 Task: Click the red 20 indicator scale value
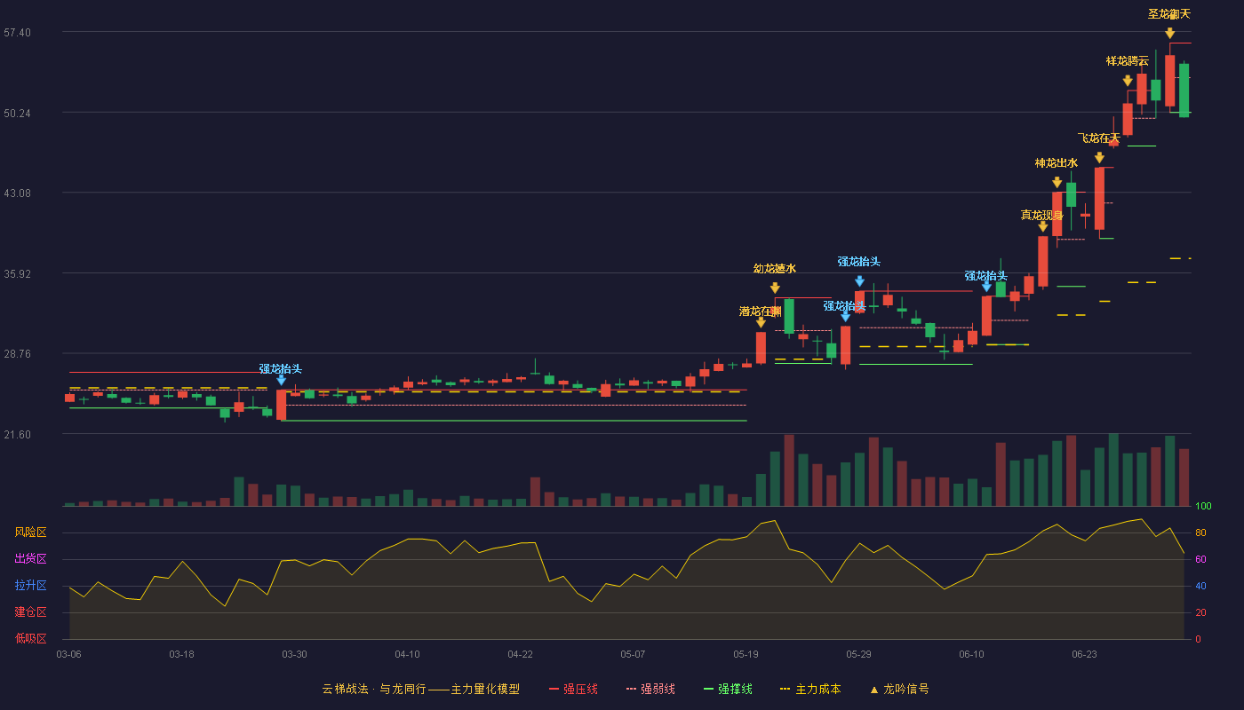pos(1200,612)
